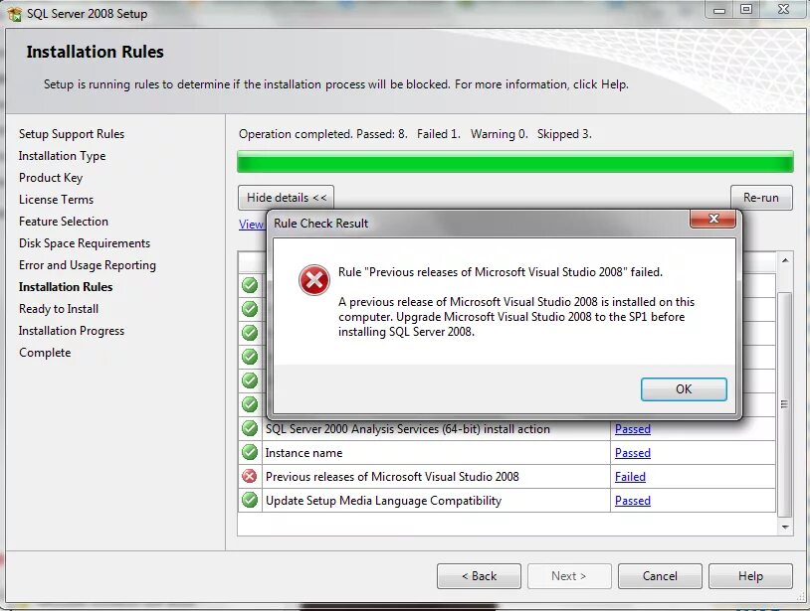Click the Hide details button
The image size is (810, 611).
click(x=286, y=198)
